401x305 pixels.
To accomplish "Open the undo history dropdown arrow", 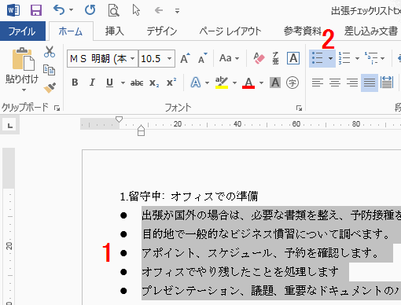I will click(72, 10).
